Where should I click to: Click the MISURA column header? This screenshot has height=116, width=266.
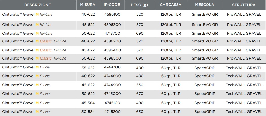pyautogui.click(x=88, y=5)
